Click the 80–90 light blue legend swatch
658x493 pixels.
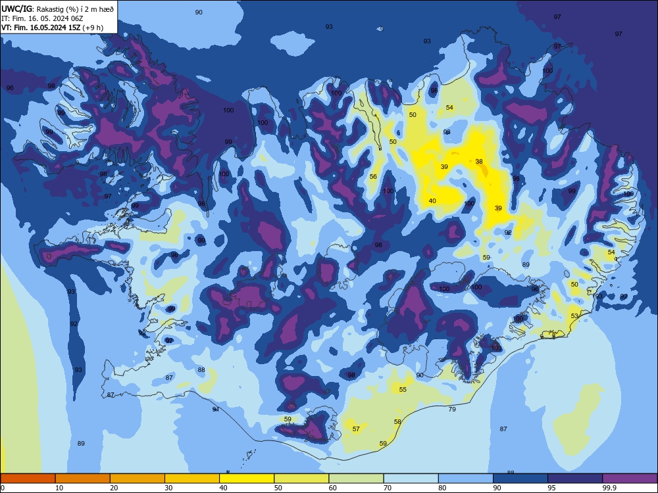466,479
